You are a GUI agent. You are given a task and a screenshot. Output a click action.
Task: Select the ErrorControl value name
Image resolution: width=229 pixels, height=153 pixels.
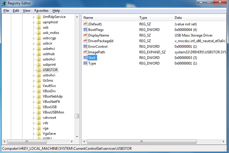point(98,47)
